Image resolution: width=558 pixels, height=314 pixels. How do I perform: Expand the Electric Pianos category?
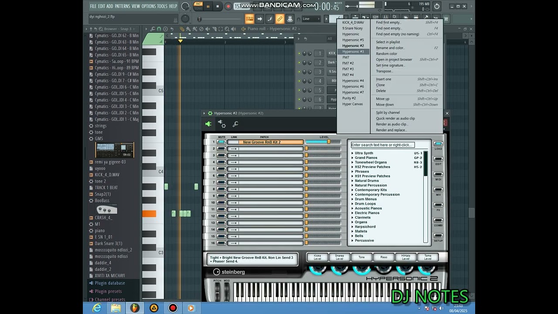click(353, 213)
